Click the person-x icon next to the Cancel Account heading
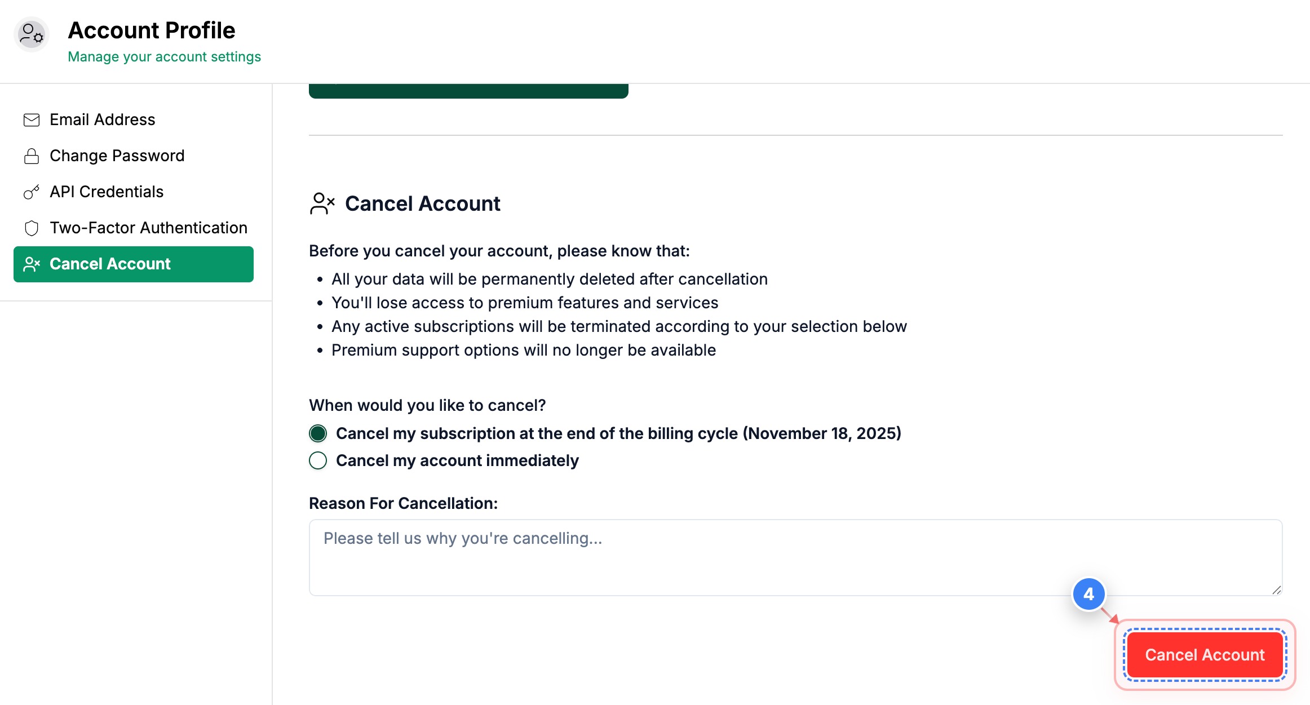The width and height of the screenshot is (1310, 705). [322, 203]
